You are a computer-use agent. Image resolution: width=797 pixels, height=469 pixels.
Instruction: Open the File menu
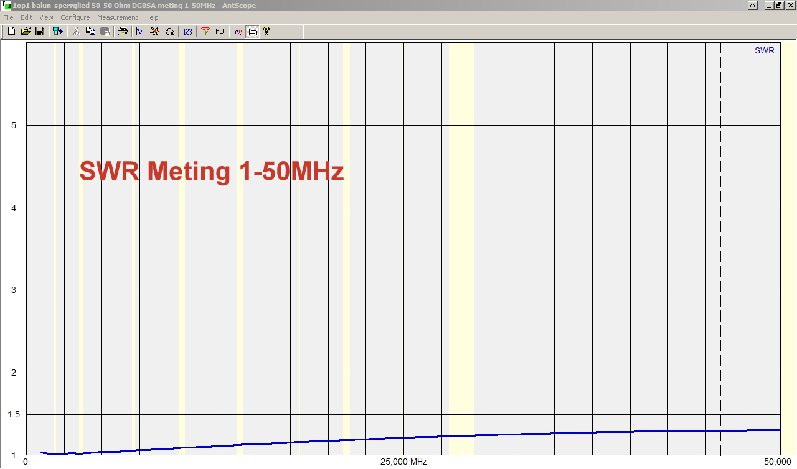tap(8, 17)
